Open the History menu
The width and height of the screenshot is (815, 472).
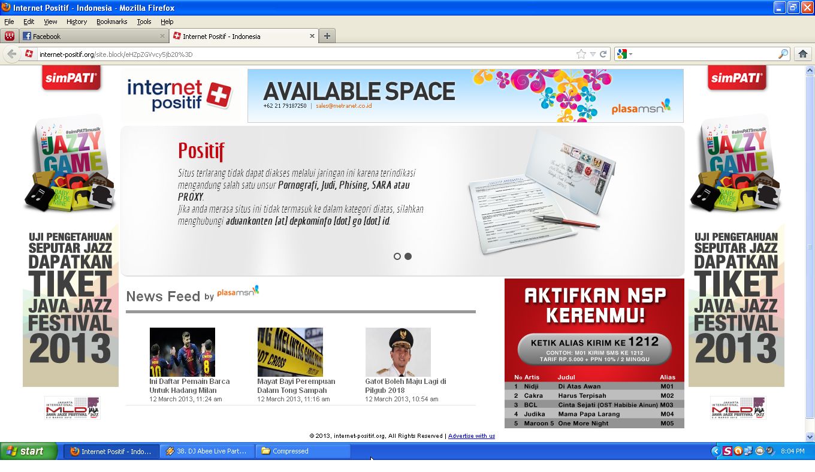[x=77, y=22]
